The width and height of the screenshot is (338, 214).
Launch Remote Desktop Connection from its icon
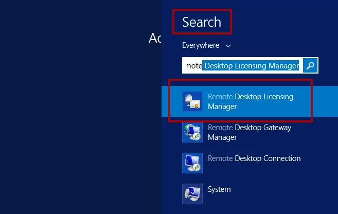click(x=192, y=163)
